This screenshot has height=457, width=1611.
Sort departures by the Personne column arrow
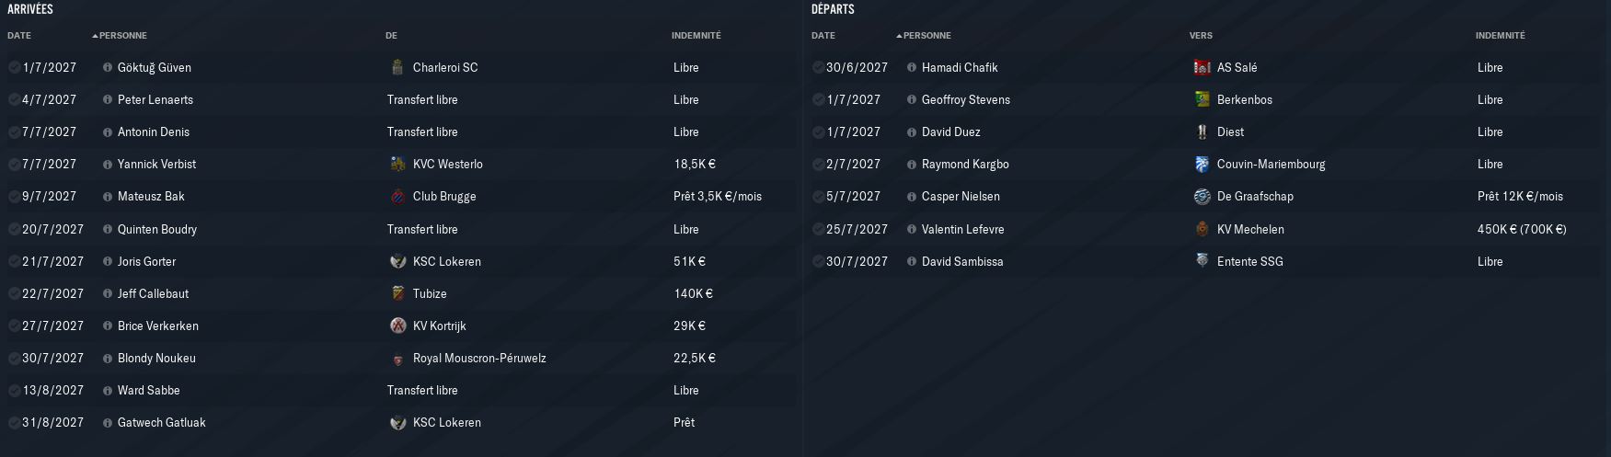pos(899,36)
